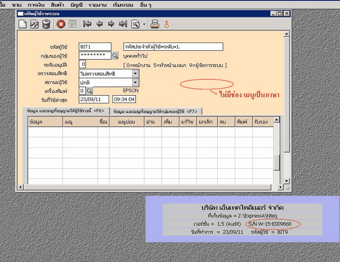Click the red Cancel X icon
Screen dimensions: 340x262
click(61, 24)
